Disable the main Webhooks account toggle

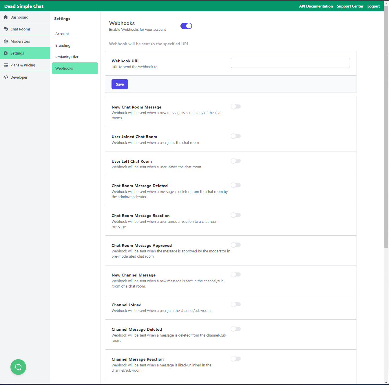pyautogui.click(x=186, y=26)
